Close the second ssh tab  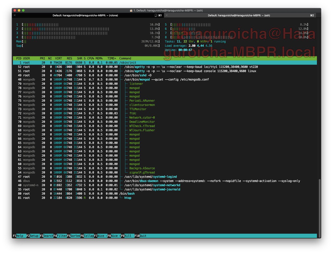[167, 15]
